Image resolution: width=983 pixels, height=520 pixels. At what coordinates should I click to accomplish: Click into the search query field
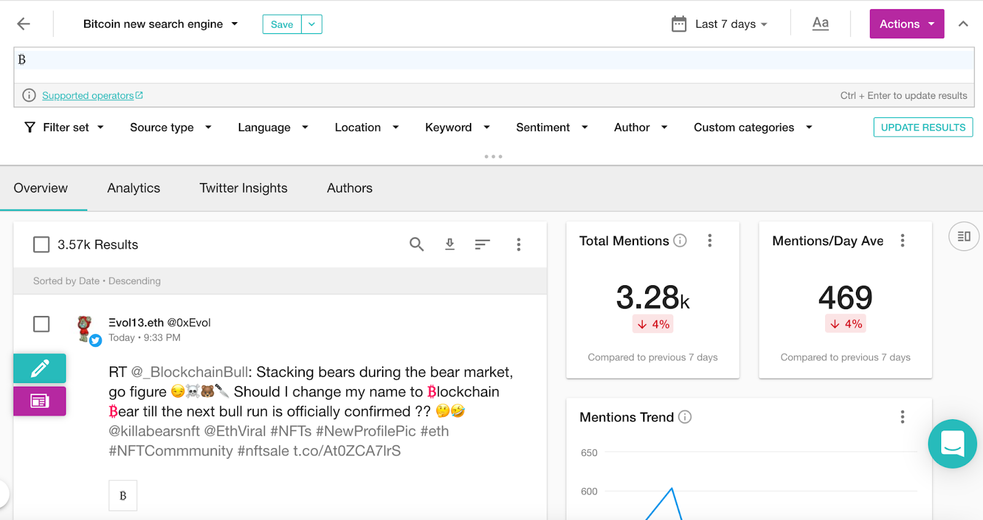pyautogui.click(x=491, y=60)
